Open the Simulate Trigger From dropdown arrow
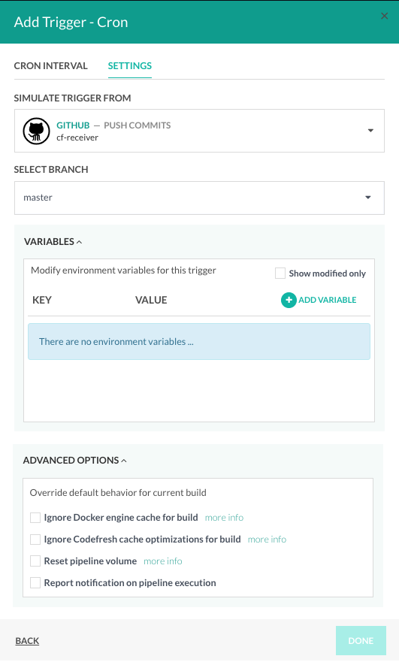399x662 pixels. (x=370, y=131)
